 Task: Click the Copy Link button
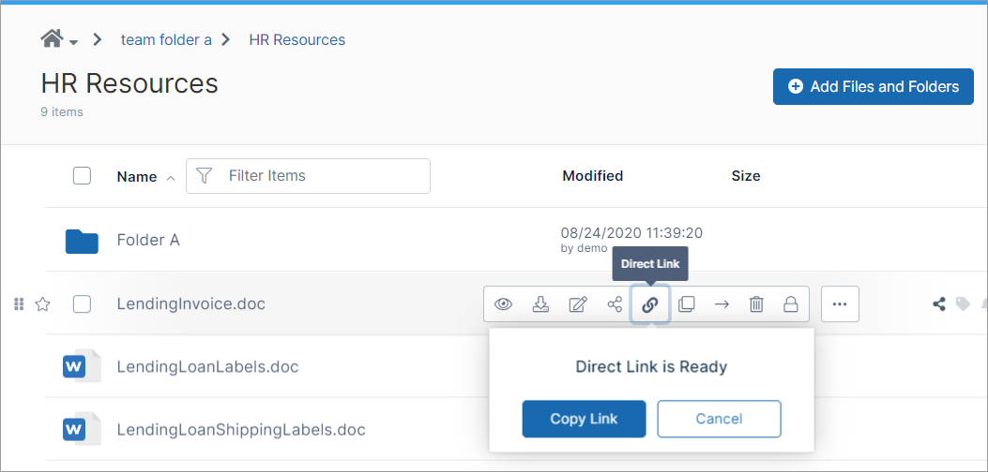(584, 419)
